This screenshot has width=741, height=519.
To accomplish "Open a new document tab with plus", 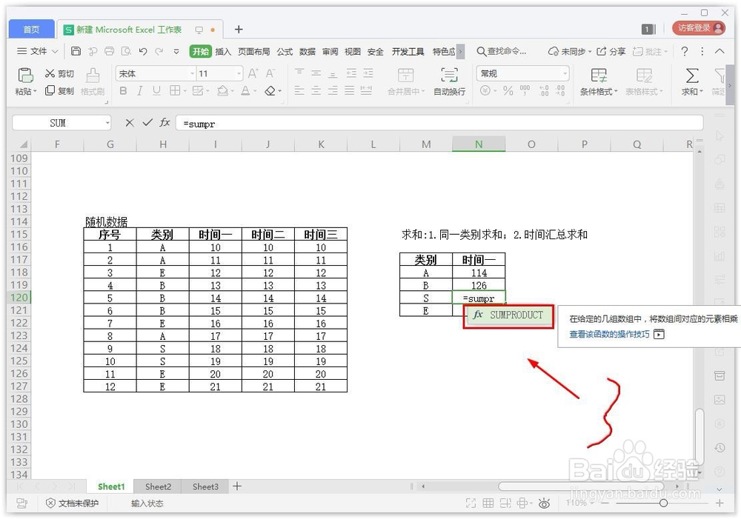I will click(x=239, y=30).
